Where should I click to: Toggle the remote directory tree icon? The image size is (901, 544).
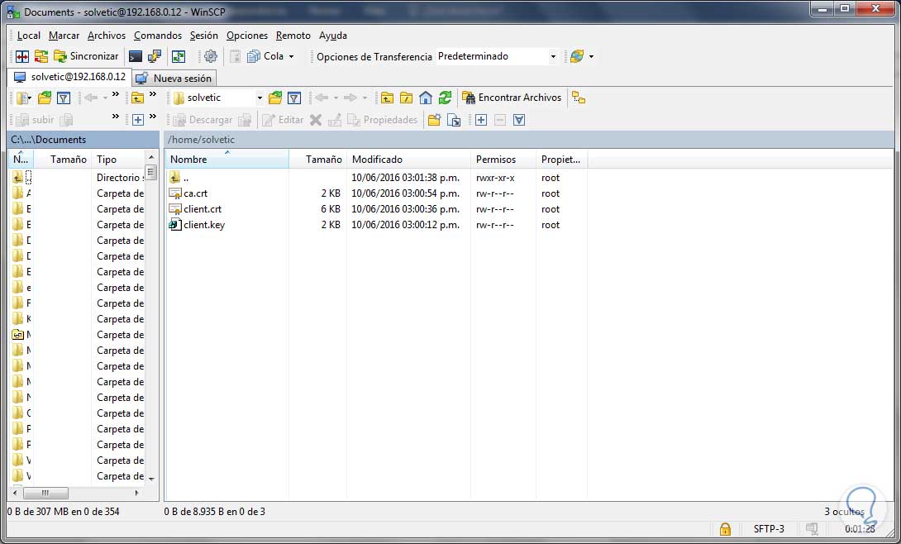pyautogui.click(x=579, y=98)
